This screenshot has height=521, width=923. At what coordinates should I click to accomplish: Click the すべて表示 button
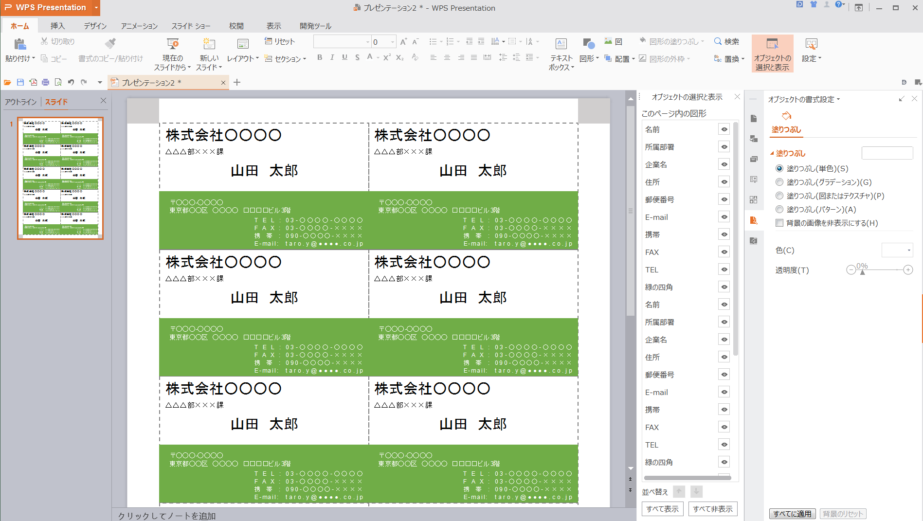[x=663, y=509]
